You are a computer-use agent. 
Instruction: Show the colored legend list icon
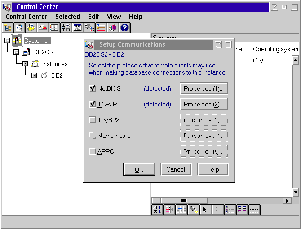click(102, 28)
